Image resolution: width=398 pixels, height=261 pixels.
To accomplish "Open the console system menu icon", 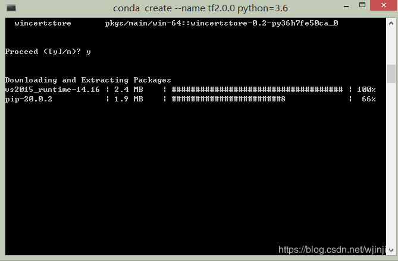I will pyautogui.click(x=11, y=8).
